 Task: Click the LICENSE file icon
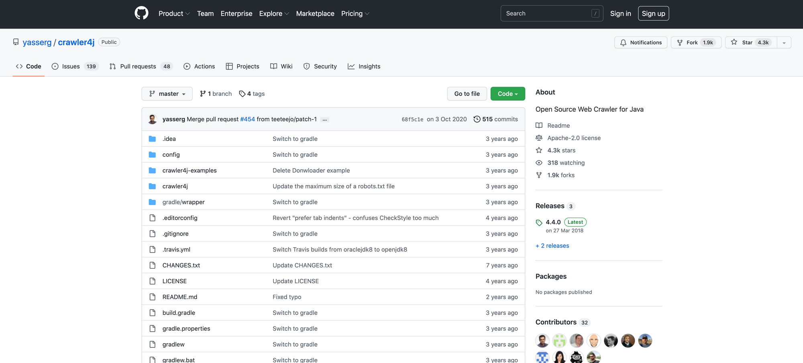153,281
